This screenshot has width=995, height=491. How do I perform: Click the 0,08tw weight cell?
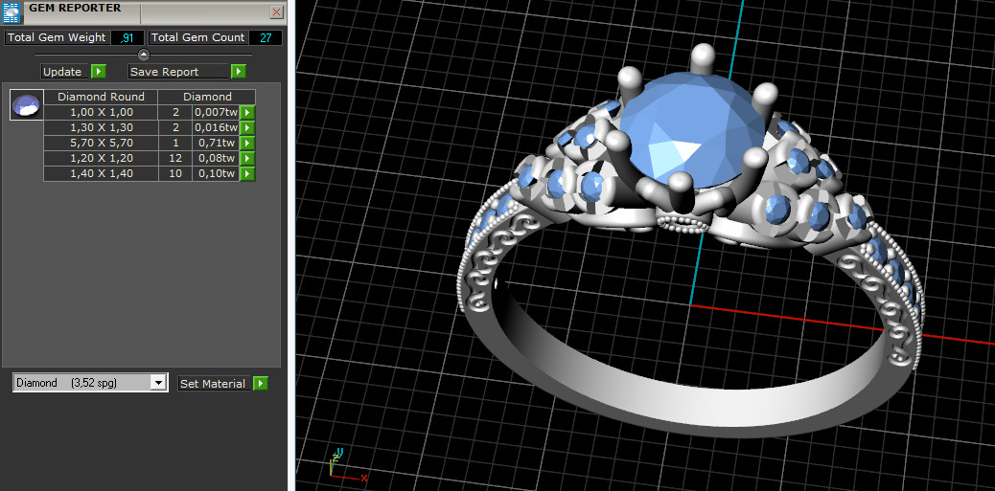click(216, 158)
